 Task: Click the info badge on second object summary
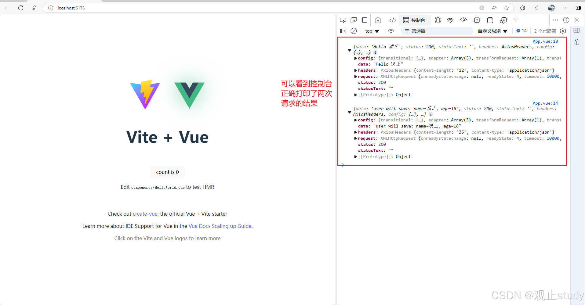click(431, 114)
